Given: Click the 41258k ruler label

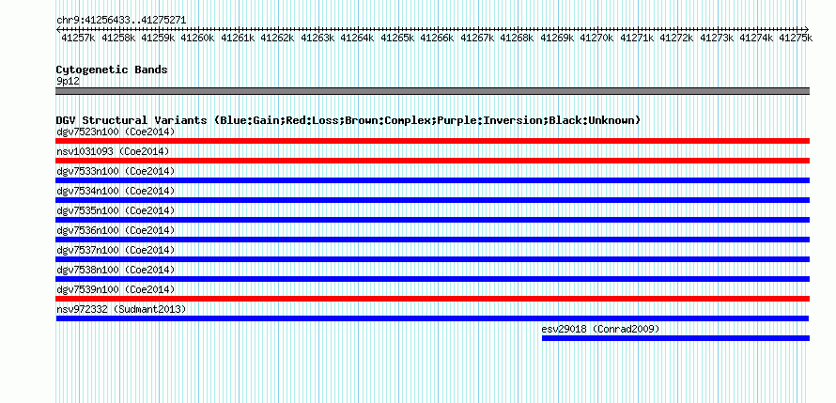Looking at the screenshot, I should [118, 38].
